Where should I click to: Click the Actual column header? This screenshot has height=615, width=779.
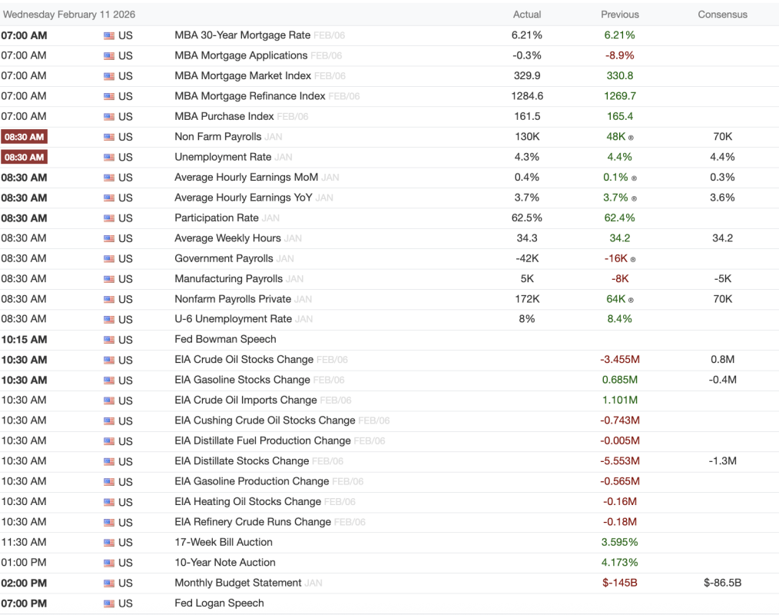[527, 15]
